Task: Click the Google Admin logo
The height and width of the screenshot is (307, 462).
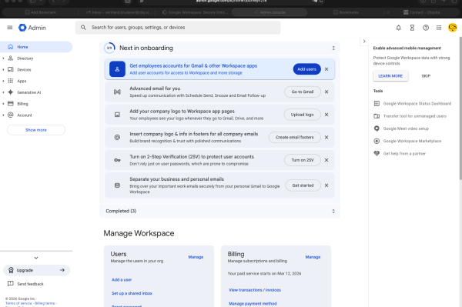Action: click(32, 28)
